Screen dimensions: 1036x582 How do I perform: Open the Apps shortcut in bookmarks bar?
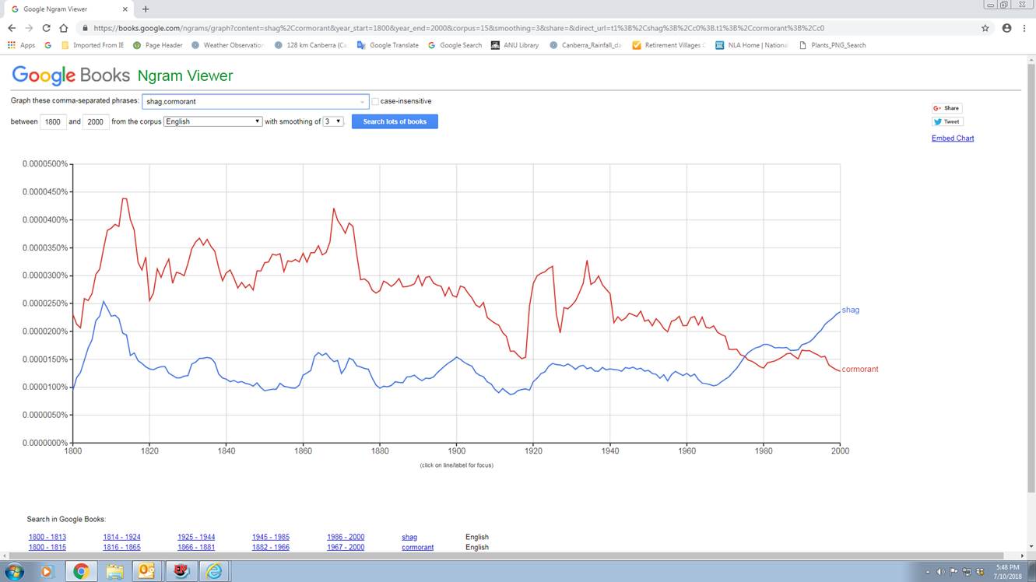[21, 45]
